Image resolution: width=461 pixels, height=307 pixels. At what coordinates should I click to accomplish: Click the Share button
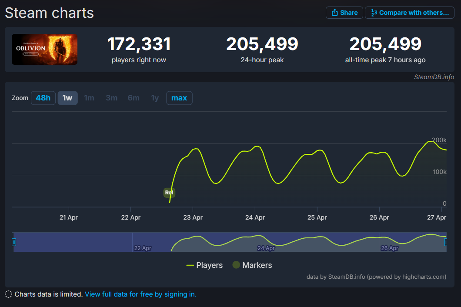point(344,13)
